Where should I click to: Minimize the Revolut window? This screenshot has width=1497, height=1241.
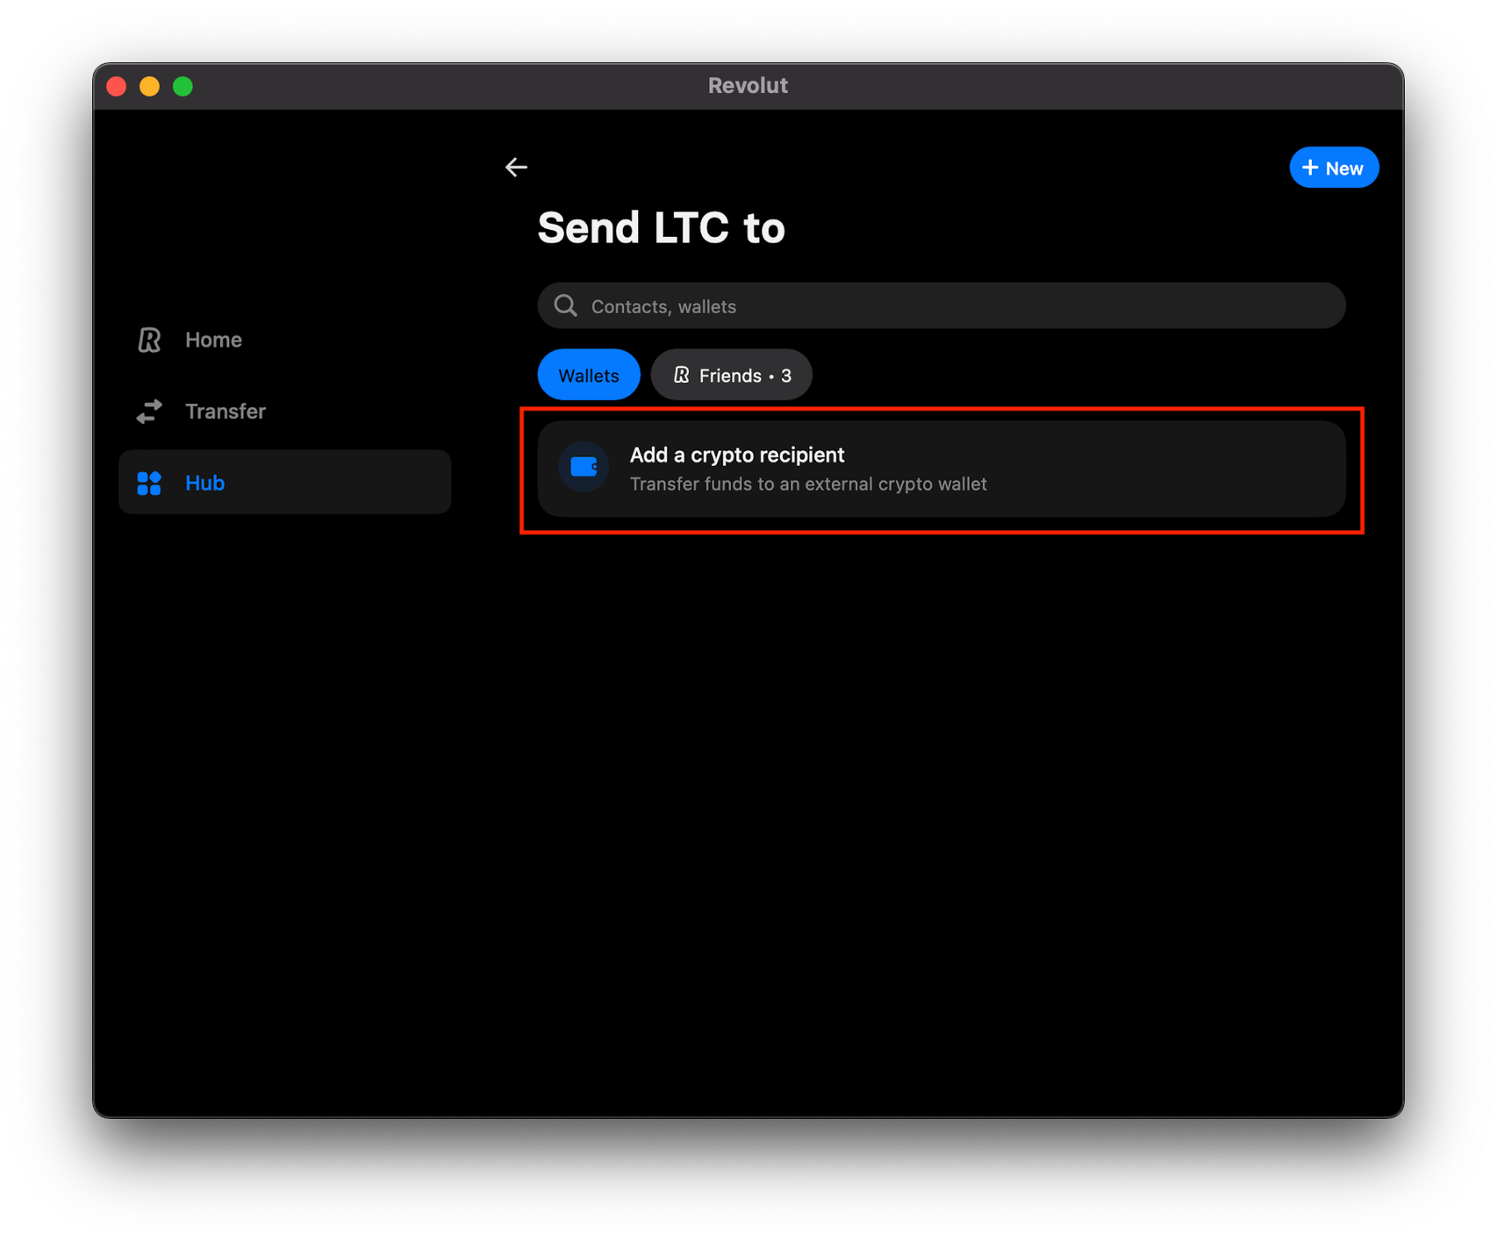tap(150, 86)
